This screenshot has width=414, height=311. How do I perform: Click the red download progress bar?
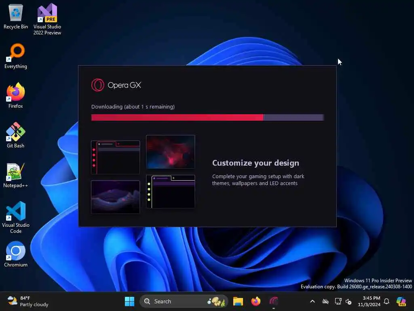pyautogui.click(x=207, y=117)
